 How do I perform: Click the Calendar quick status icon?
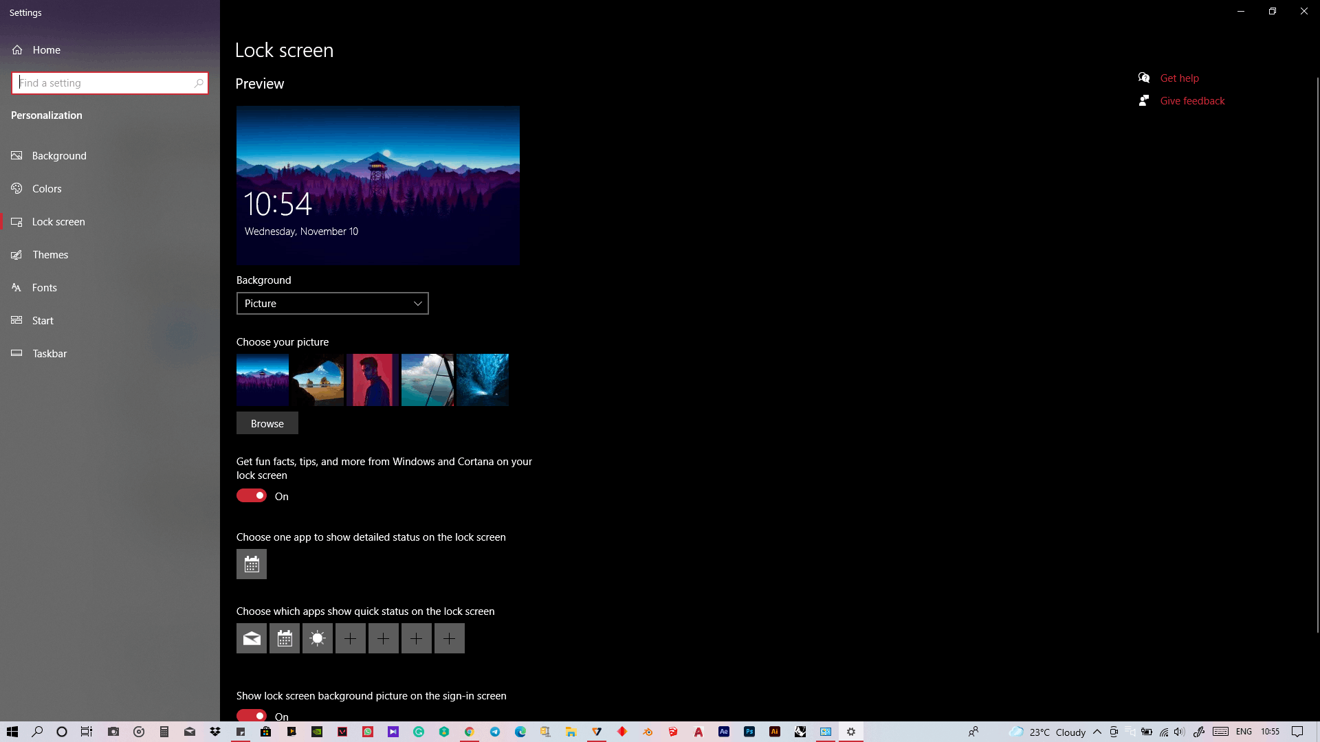285,638
